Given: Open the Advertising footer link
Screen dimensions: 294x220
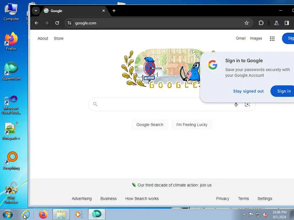Looking at the screenshot, I should (82, 199).
